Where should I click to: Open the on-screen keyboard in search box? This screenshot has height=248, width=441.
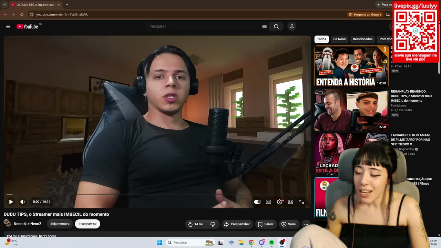click(x=264, y=27)
